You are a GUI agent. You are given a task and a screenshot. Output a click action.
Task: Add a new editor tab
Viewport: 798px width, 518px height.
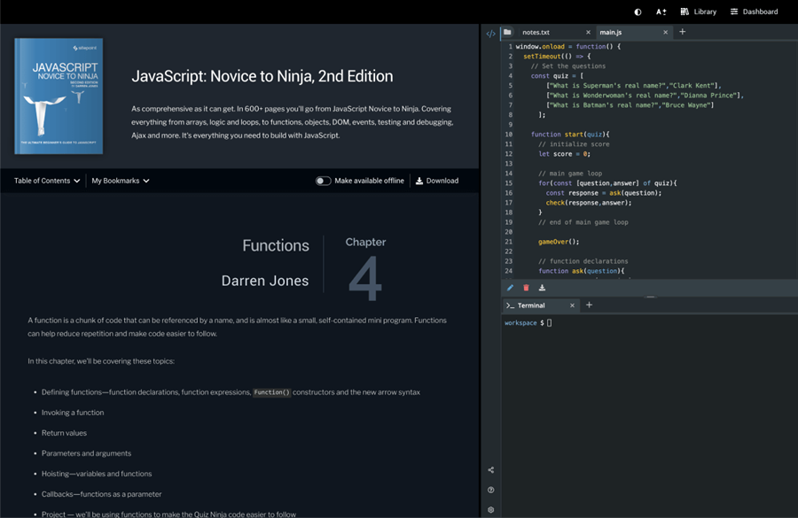point(682,33)
